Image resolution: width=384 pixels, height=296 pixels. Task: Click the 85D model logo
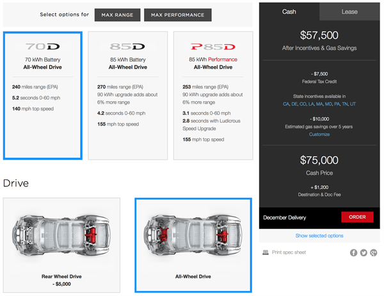coord(127,46)
